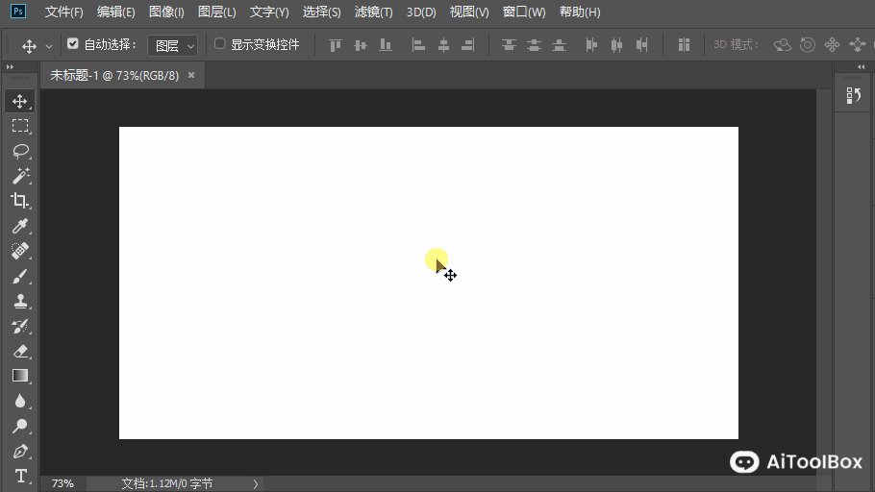Open the 图层(L) menu
Screen dimensions: 875x492
216,12
